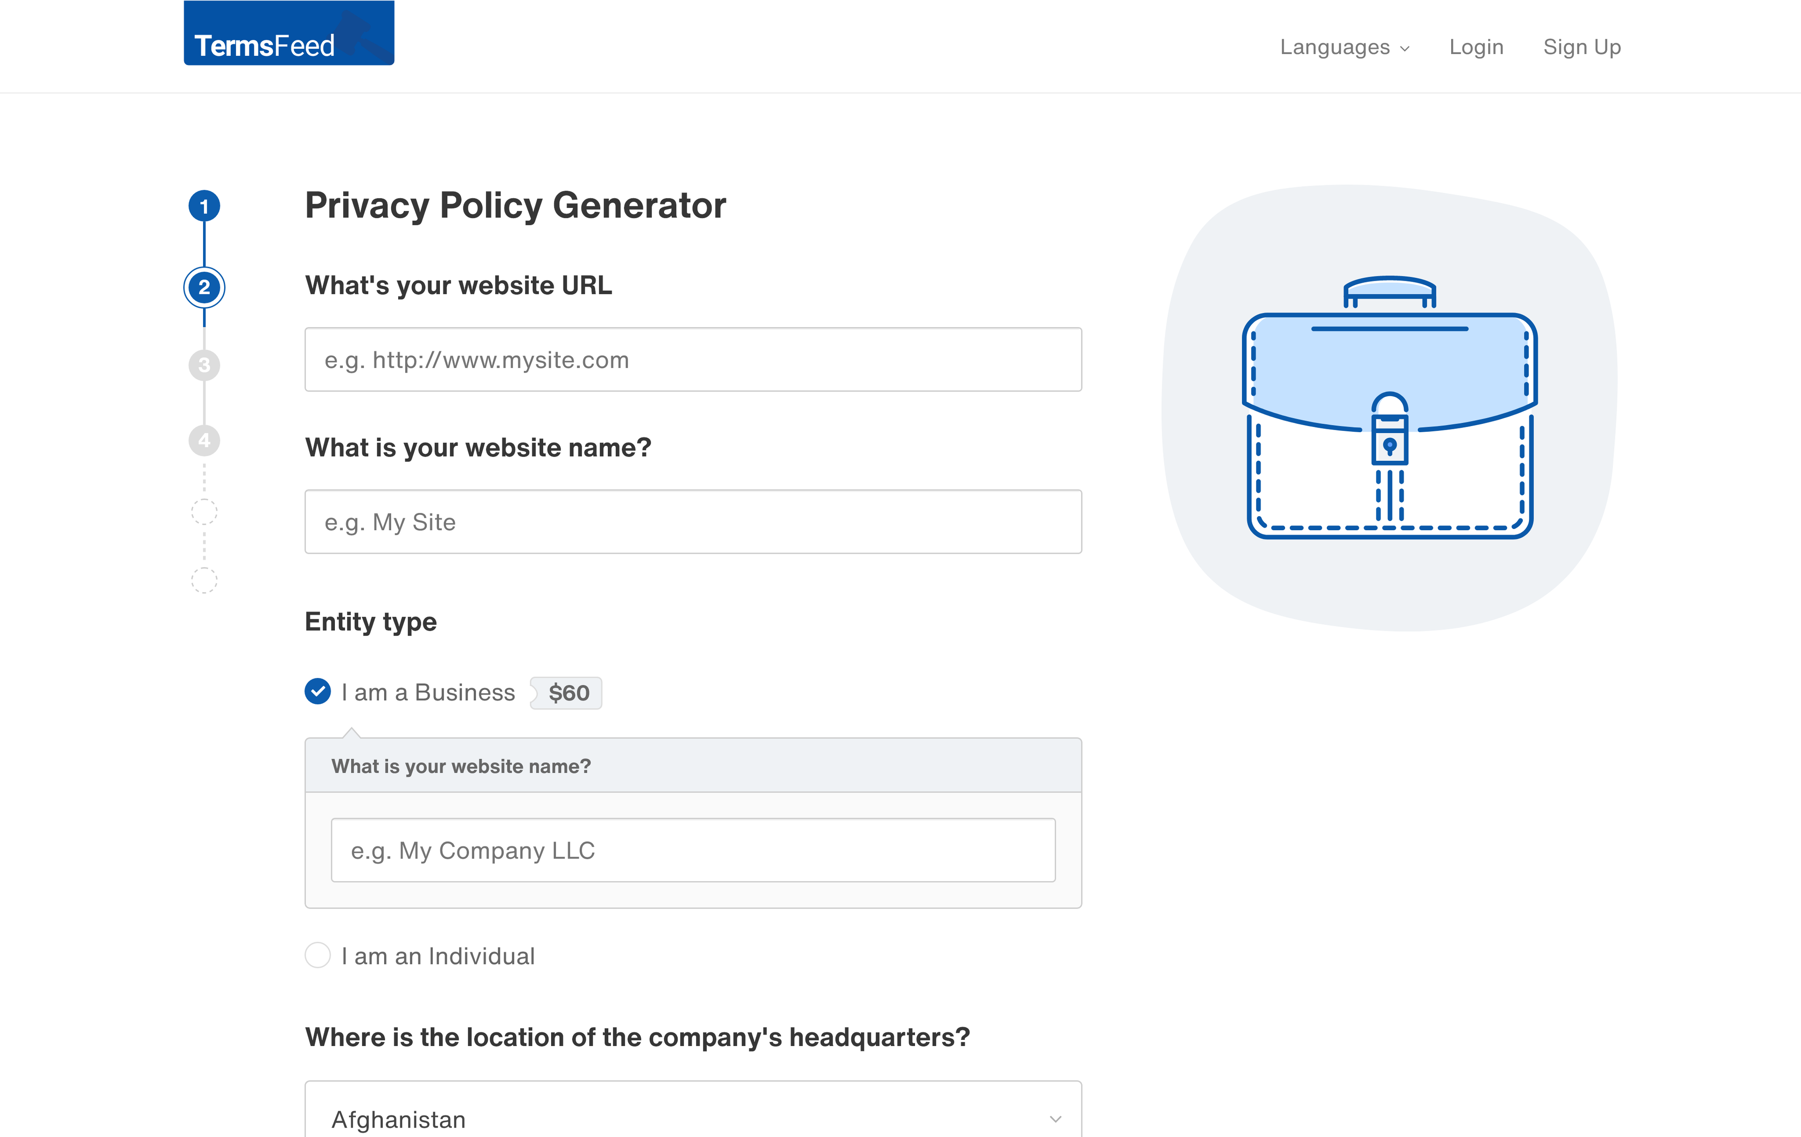Click the TermsFeed logo

(289, 33)
